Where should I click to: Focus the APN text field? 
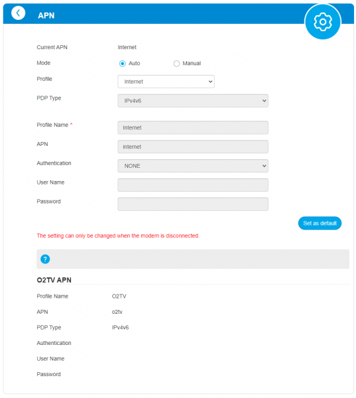(193, 147)
